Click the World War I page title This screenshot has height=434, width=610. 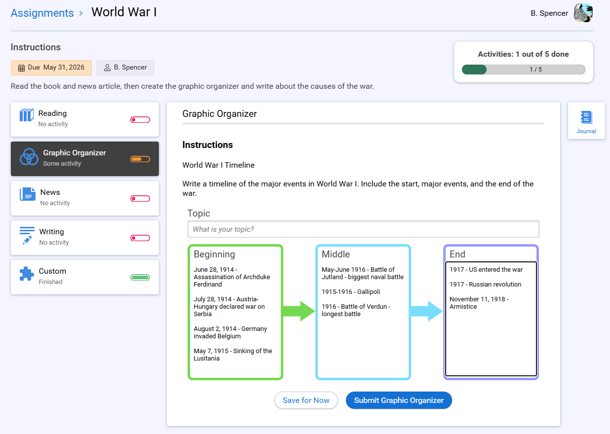(x=124, y=12)
